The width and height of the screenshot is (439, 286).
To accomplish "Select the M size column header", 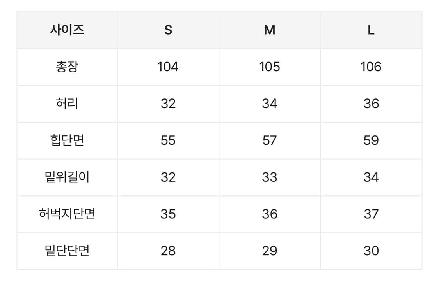I will click(270, 30).
